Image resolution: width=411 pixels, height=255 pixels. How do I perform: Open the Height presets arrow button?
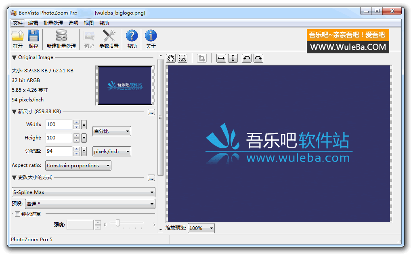pos(84,138)
